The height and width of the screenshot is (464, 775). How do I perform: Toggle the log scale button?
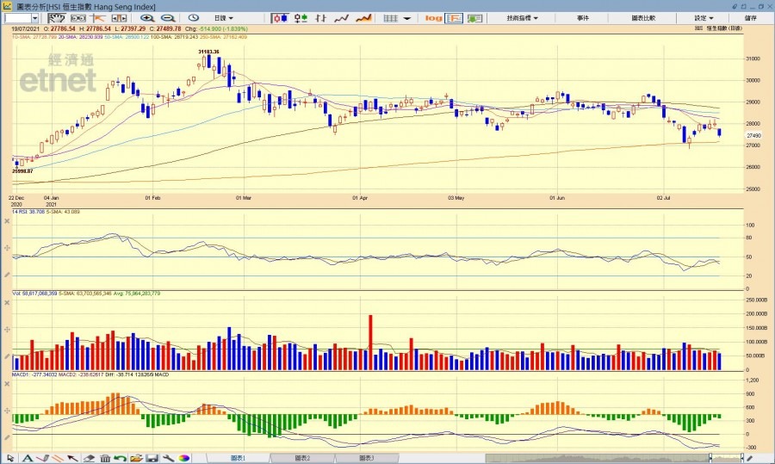[x=433, y=17]
